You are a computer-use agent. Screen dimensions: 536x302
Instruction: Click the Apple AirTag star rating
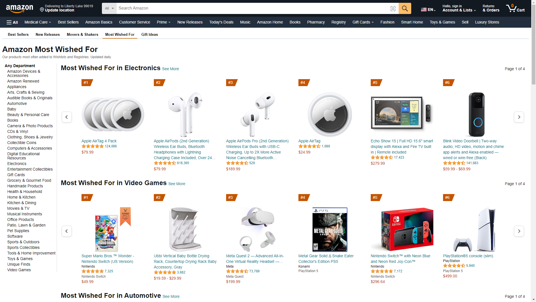tap(309, 146)
